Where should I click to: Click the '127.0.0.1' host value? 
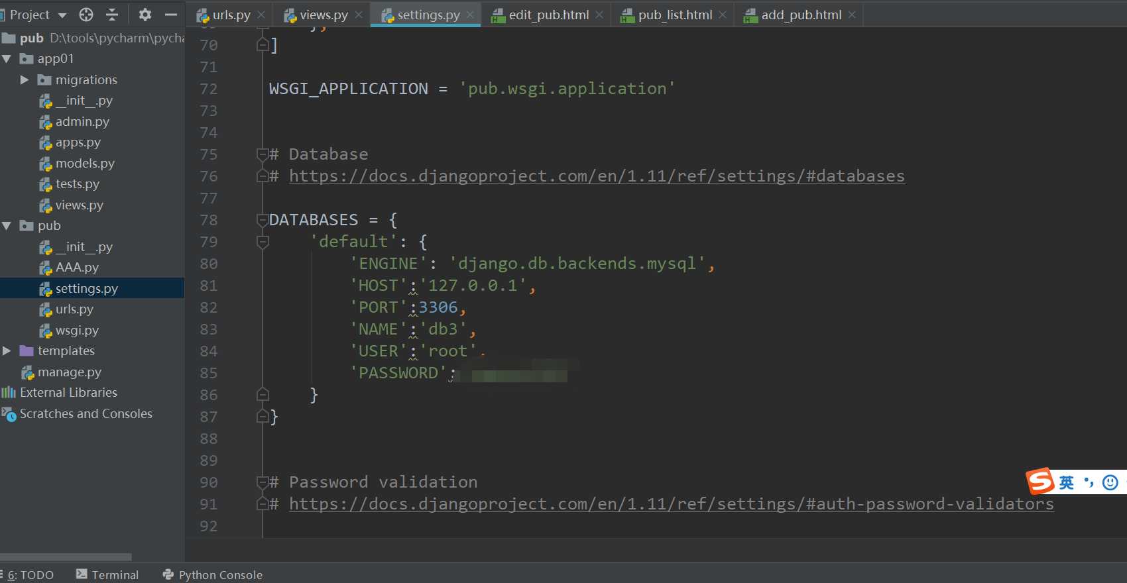tap(473, 286)
